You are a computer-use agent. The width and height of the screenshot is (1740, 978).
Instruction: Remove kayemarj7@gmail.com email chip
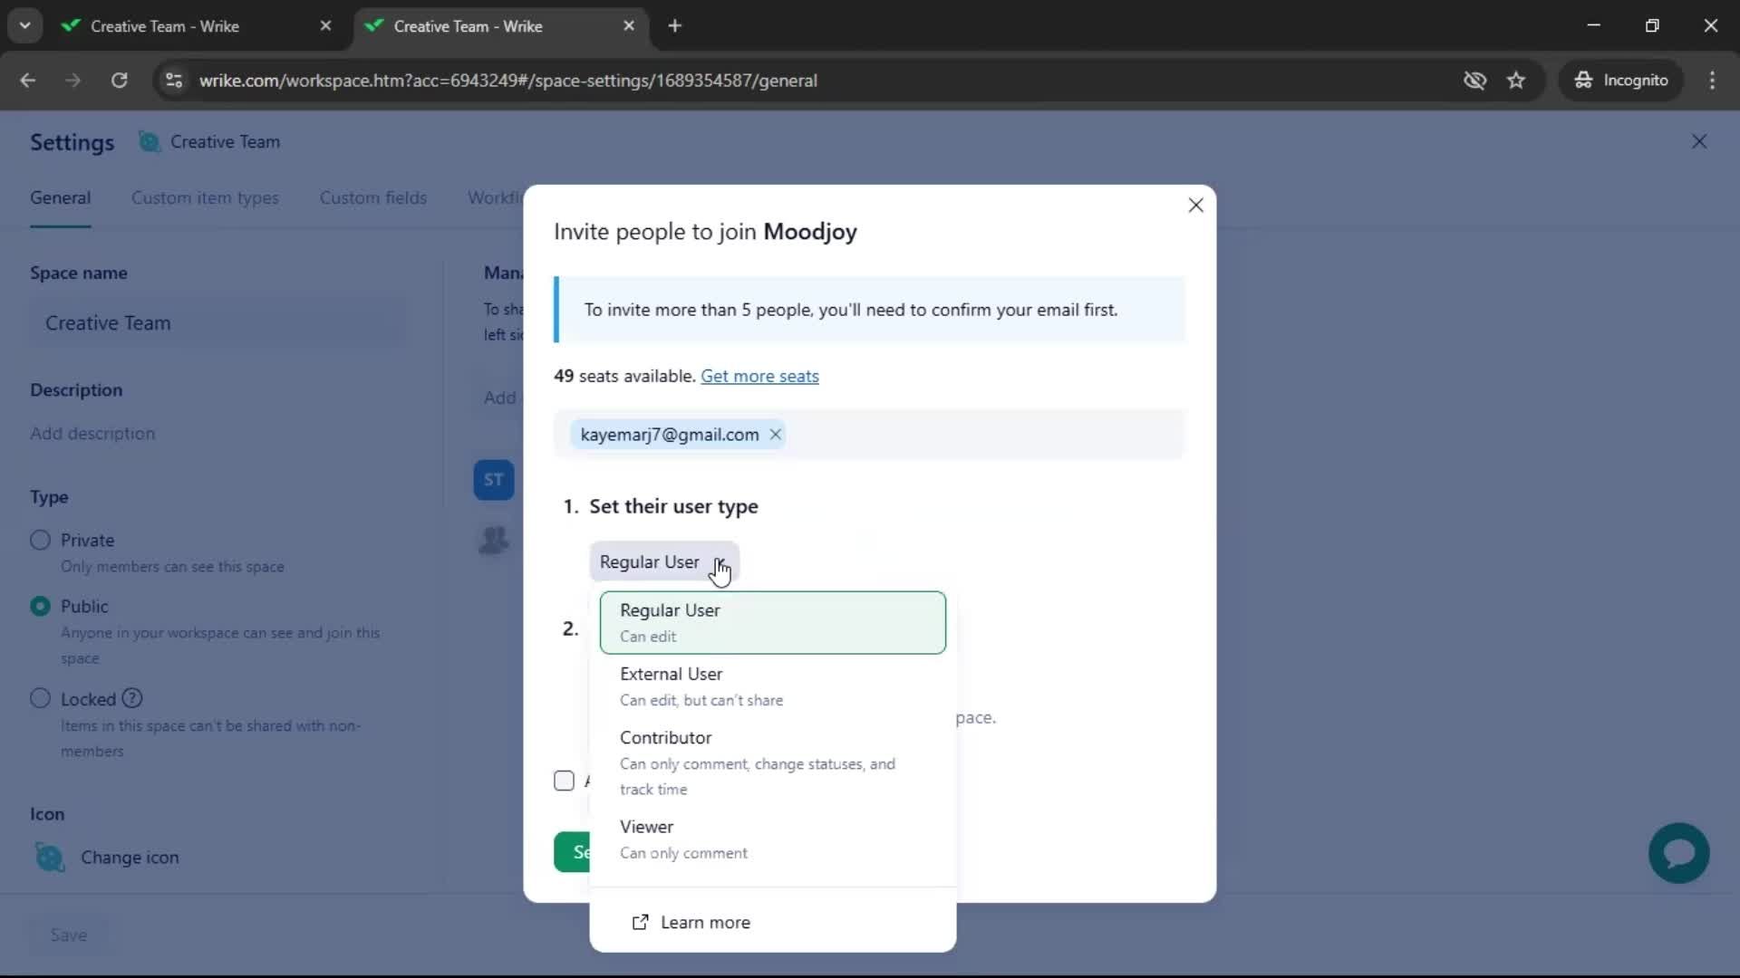[x=776, y=435]
